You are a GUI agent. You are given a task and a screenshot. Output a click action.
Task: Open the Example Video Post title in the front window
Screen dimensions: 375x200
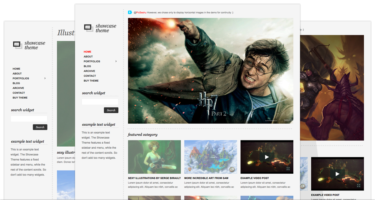click(x=255, y=178)
